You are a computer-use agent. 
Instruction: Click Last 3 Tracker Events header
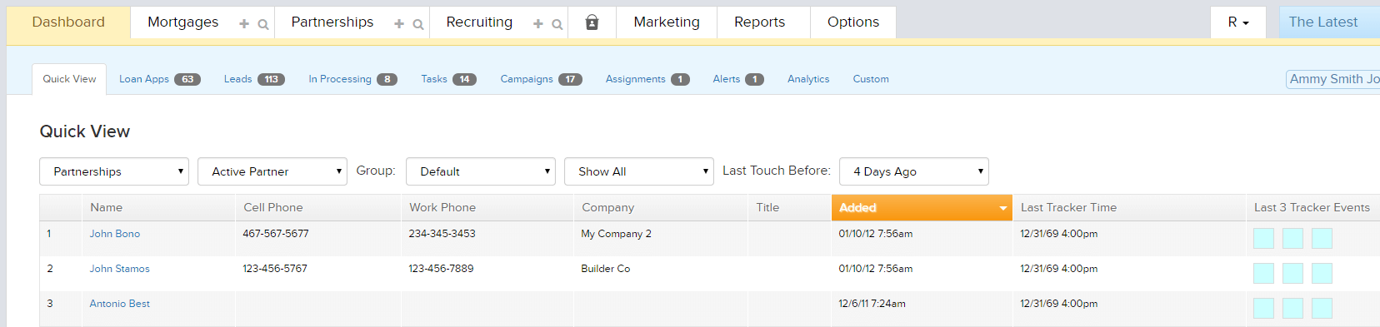pyautogui.click(x=1312, y=208)
